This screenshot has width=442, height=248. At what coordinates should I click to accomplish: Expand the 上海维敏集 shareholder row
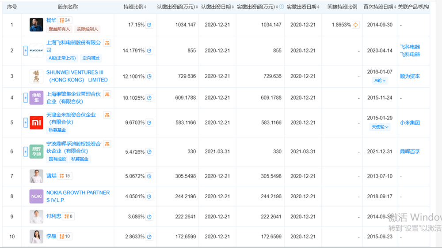click(x=26, y=98)
